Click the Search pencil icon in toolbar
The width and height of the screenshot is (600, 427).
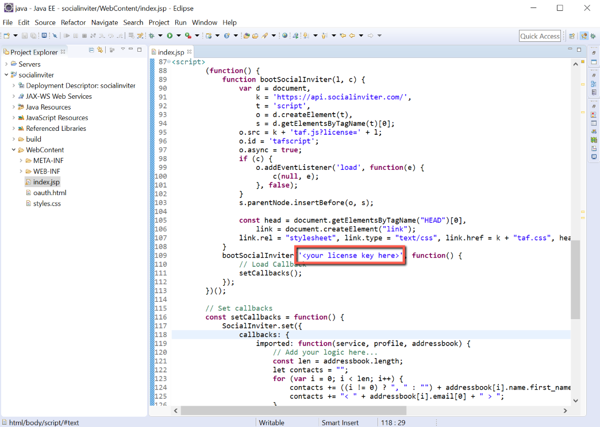pos(264,36)
